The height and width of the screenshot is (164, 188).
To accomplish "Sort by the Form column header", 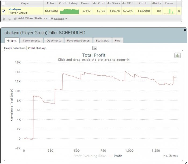I will [x=169, y=3].
